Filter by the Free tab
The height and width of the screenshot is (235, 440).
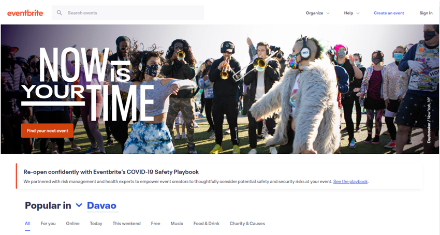click(x=155, y=224)
